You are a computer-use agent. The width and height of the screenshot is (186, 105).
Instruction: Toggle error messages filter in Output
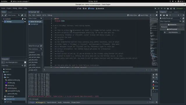click(155, 85)
